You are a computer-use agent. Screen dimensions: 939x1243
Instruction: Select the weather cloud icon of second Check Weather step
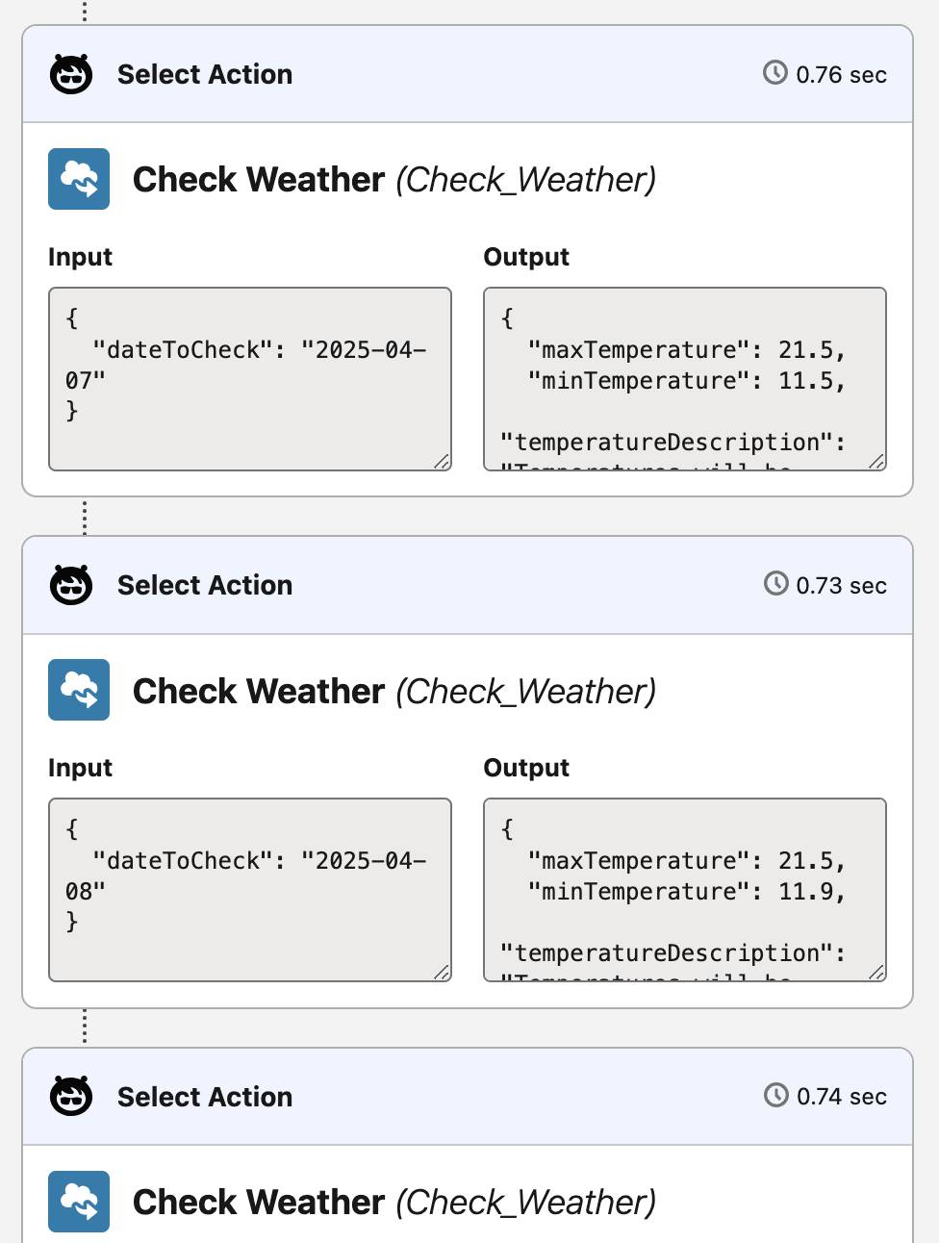pos(78,690)
